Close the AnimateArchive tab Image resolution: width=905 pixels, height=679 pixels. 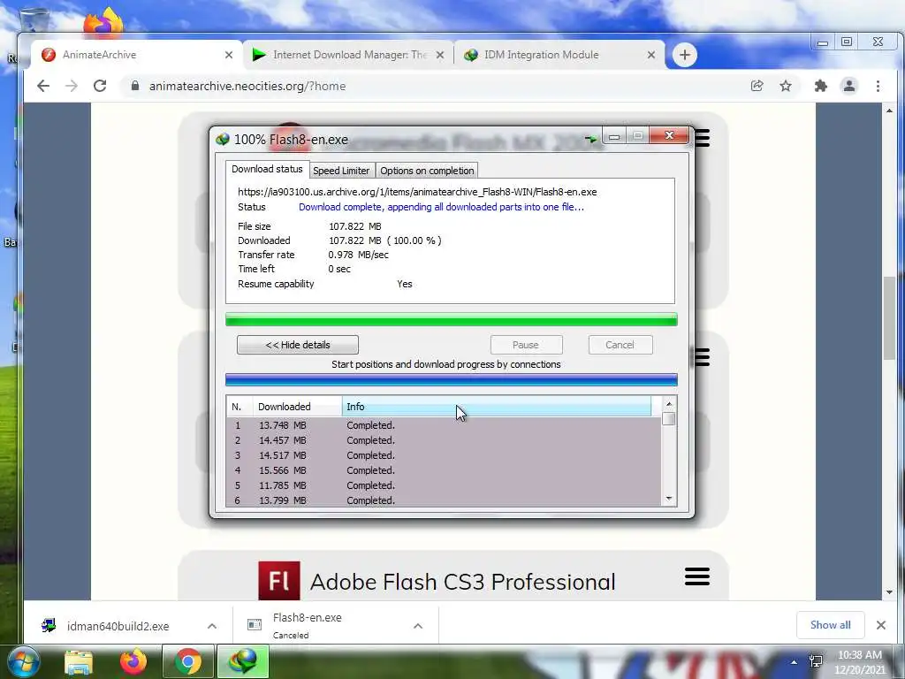pyautogui.click(x=229, y=55)
